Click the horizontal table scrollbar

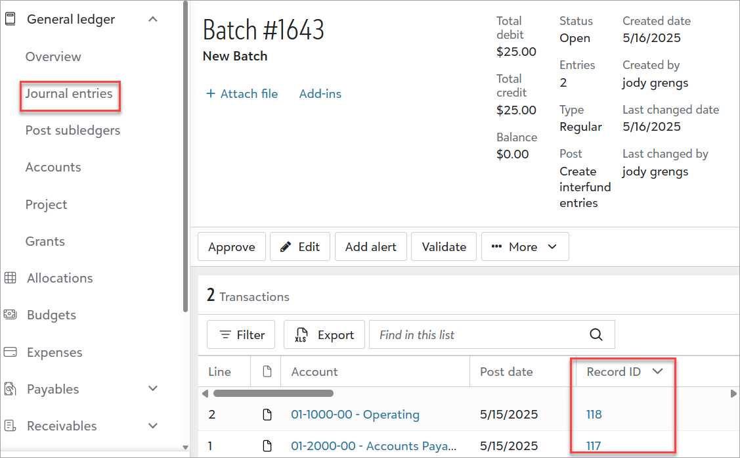pyautogui.click(x=273, y=394)
